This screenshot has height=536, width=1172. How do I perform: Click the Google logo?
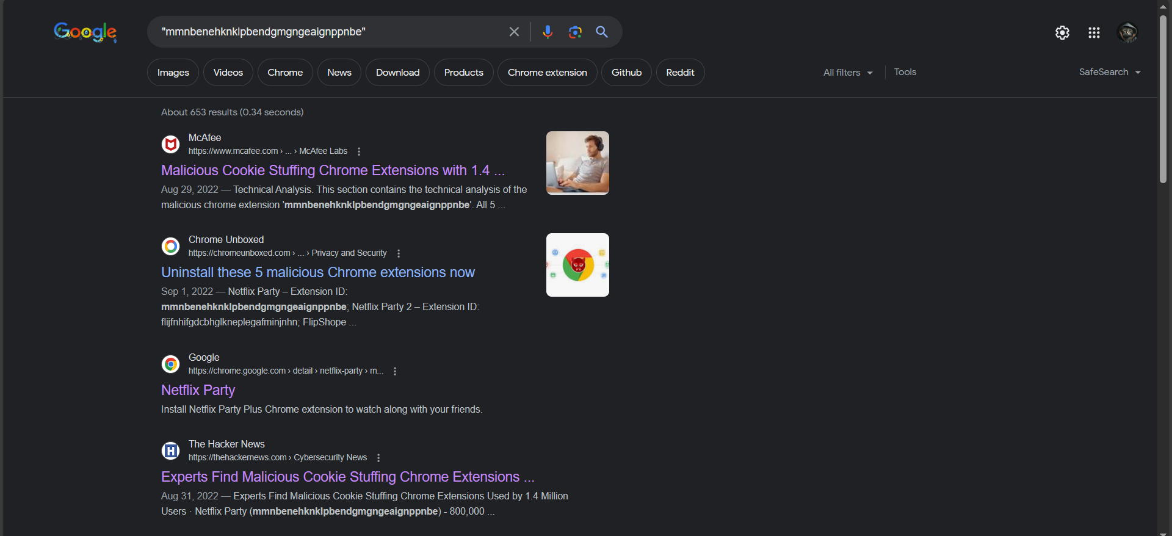click(85, 32)
